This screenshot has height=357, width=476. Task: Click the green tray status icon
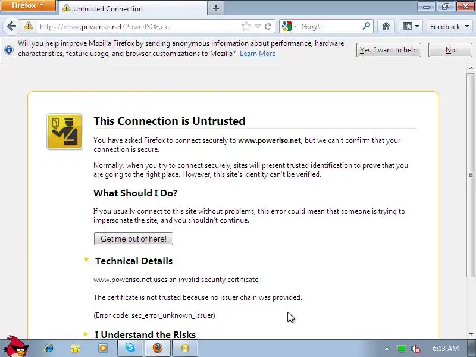[401, 349]
